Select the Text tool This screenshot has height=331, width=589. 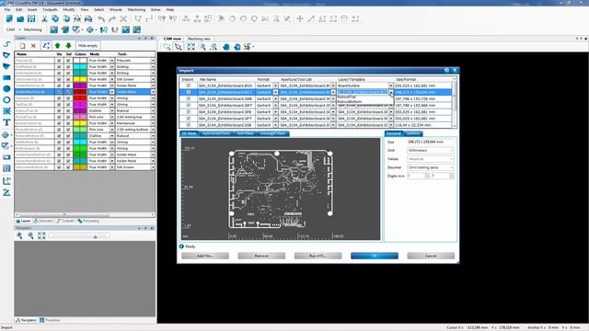tap(6, 122)
